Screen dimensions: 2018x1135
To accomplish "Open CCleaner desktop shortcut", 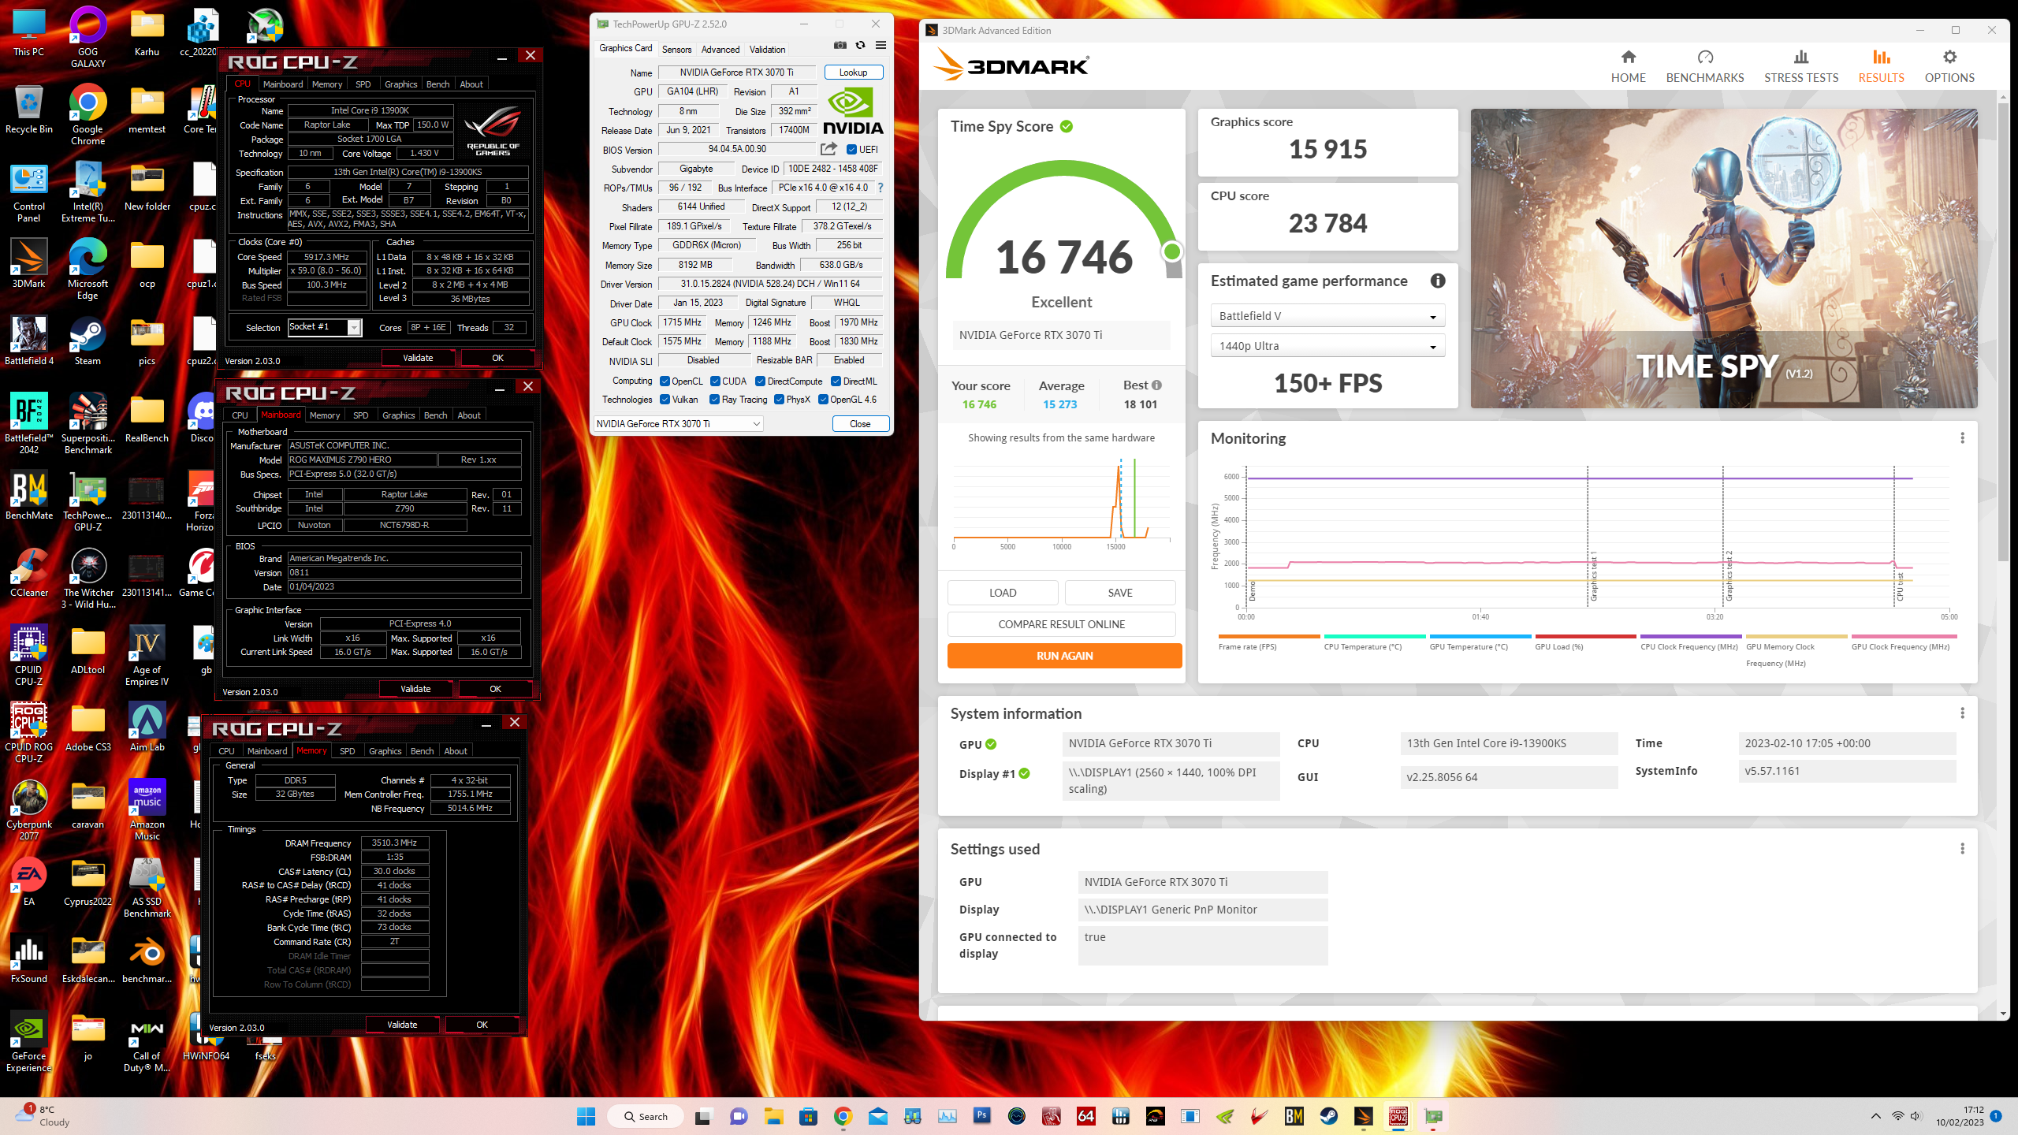I will [29, 574].
